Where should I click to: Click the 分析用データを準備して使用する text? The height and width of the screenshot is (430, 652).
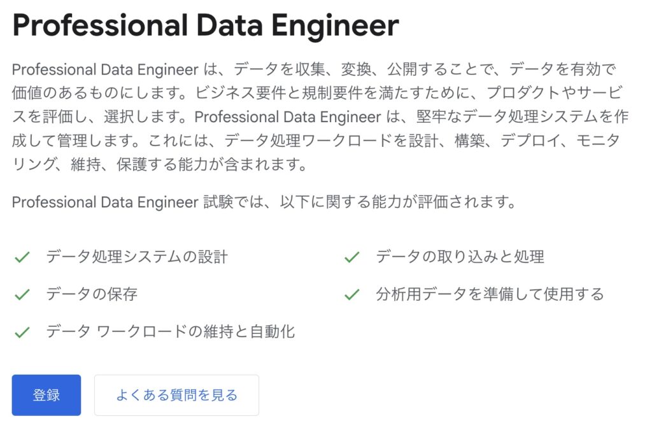coord(490,294)
